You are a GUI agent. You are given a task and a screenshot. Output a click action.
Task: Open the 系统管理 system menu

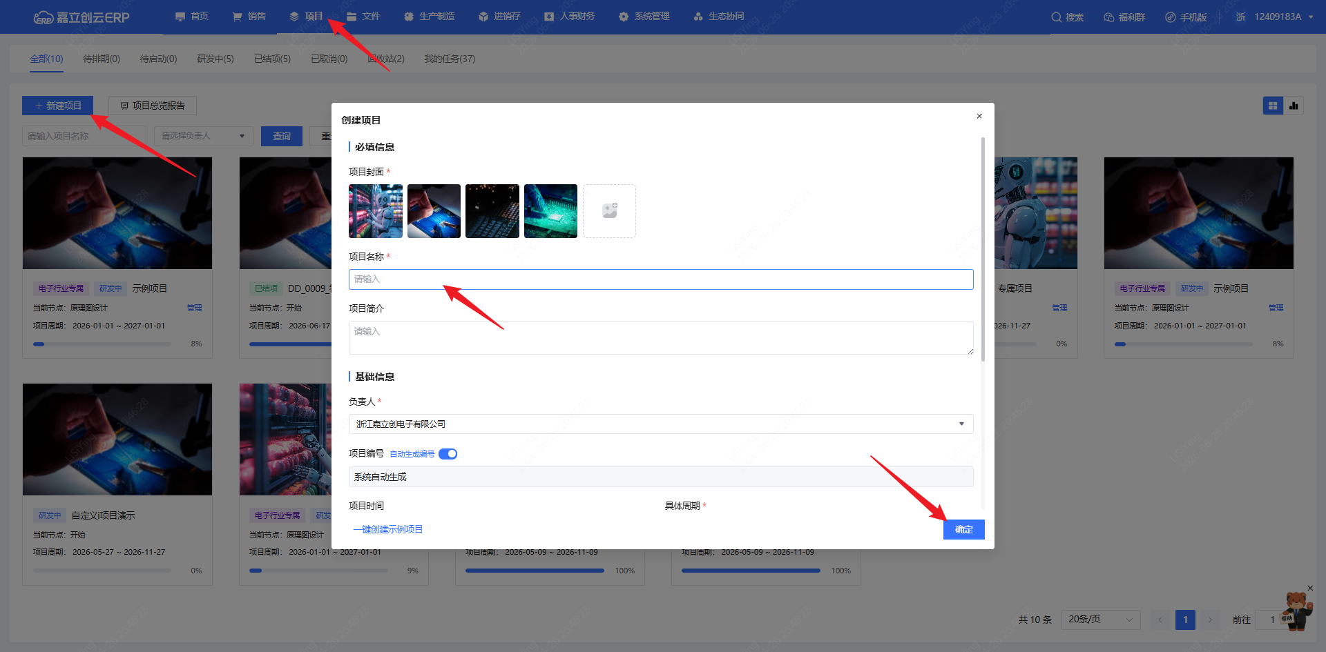644,17
